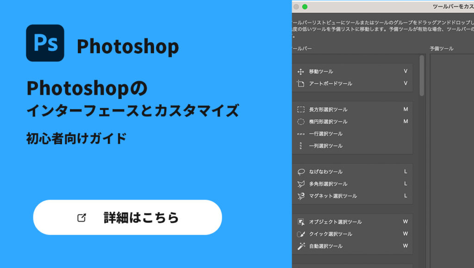This screenshot has height=268, width=474.
Task: Click the Quick Selection tool icon
Action: 300,234
